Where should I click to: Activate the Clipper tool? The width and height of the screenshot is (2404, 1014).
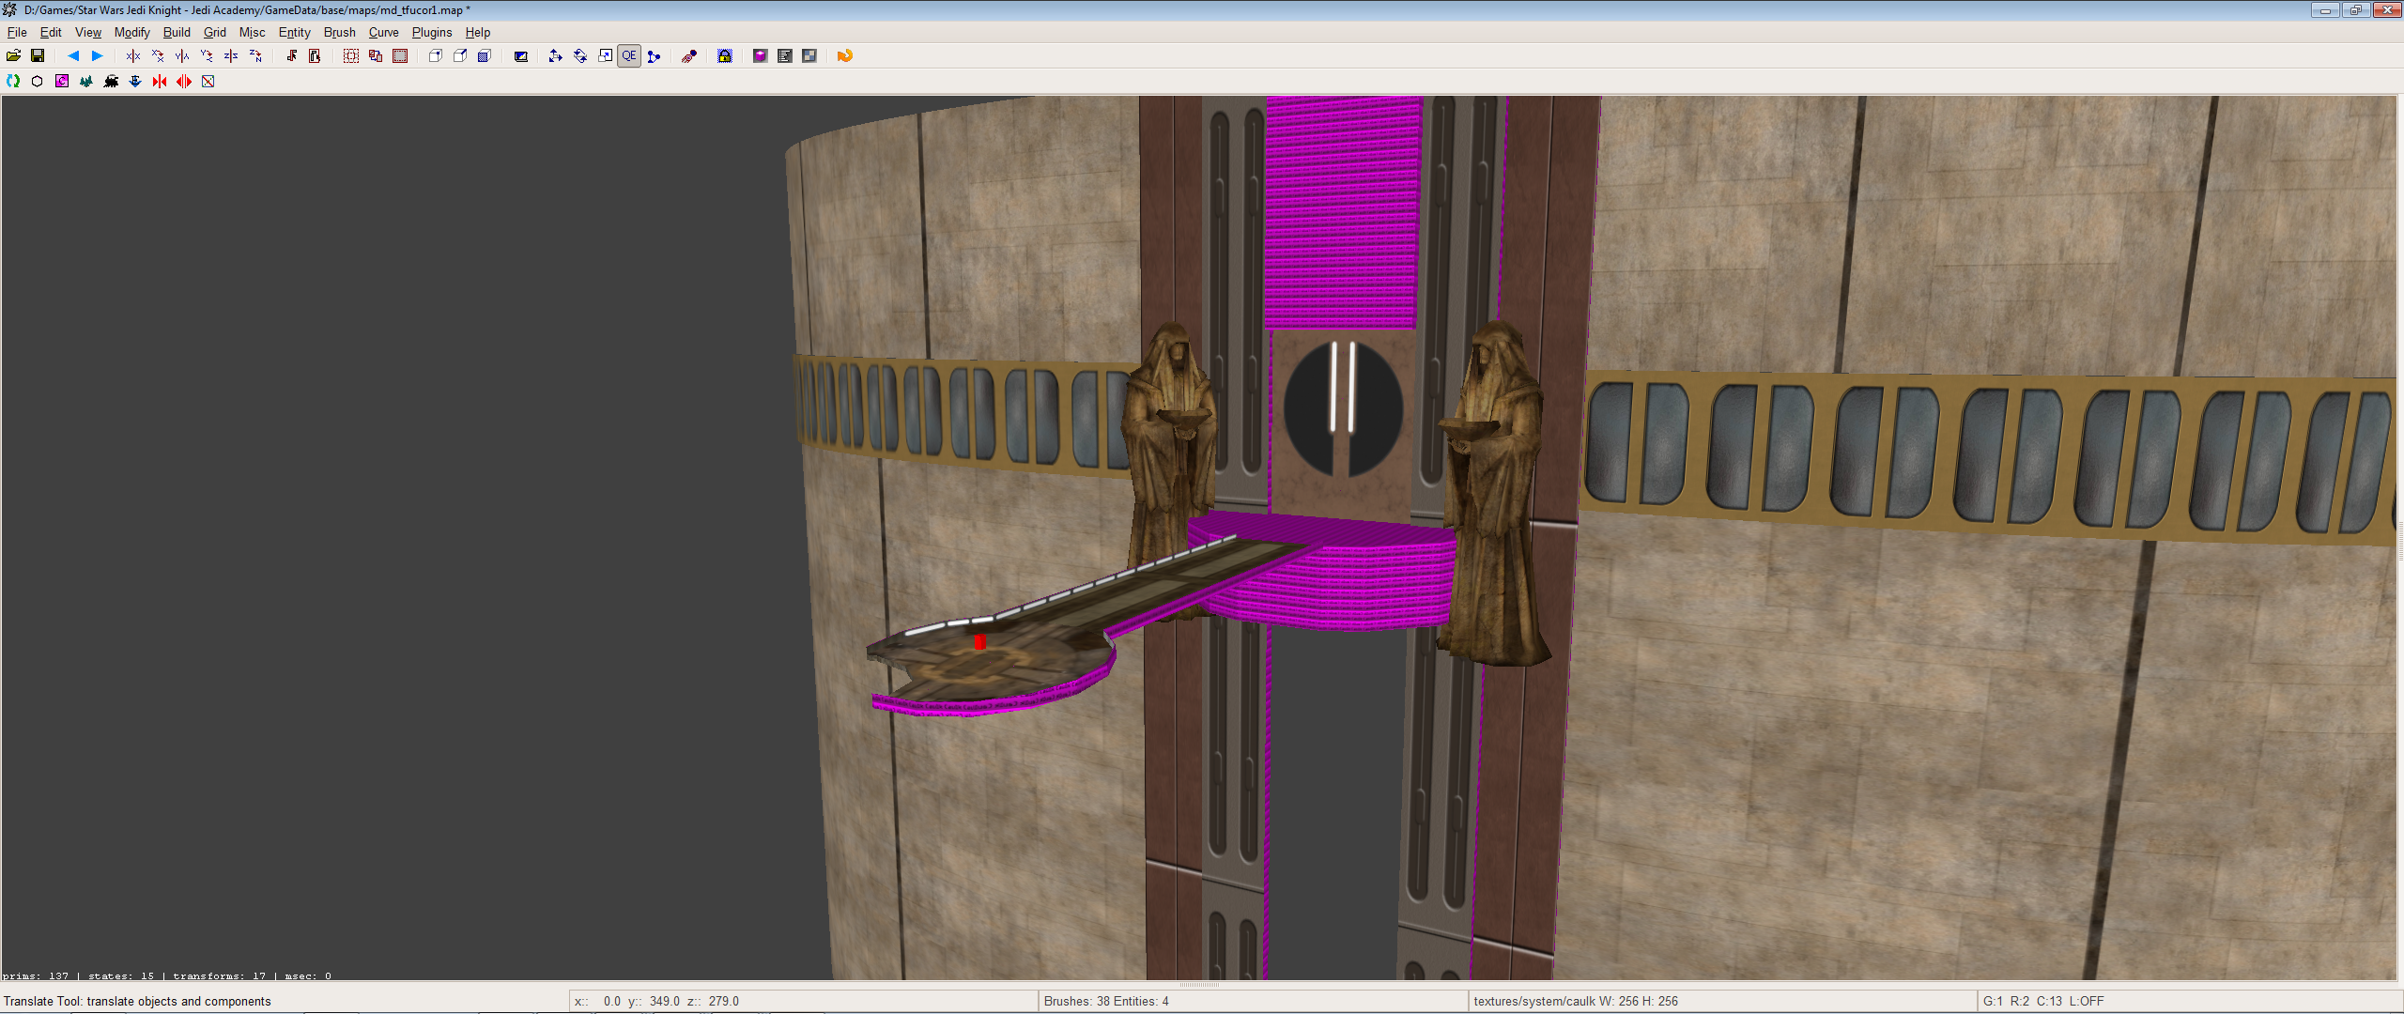(655, 56)
